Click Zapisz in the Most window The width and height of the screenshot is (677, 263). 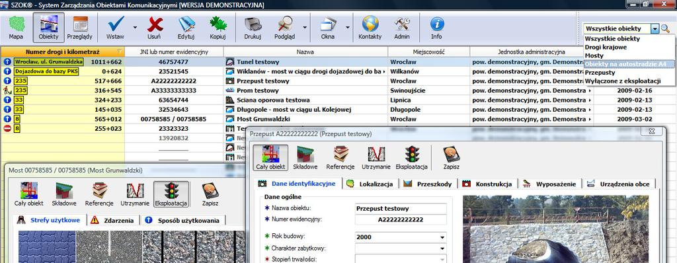pos(210,194)
